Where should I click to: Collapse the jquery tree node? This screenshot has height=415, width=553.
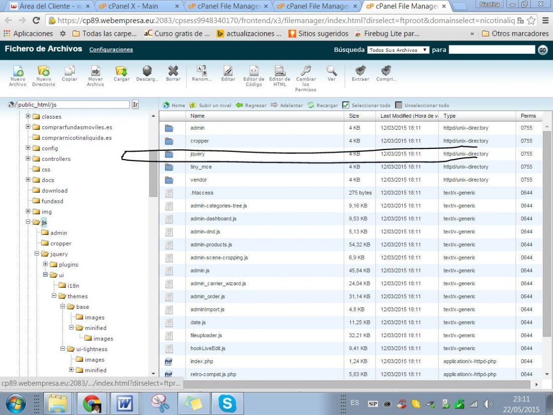37,254
